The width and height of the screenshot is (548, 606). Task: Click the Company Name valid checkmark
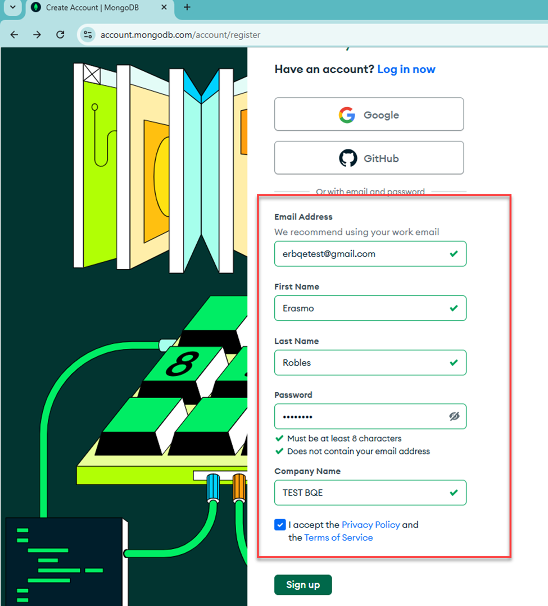pos(454,493)
